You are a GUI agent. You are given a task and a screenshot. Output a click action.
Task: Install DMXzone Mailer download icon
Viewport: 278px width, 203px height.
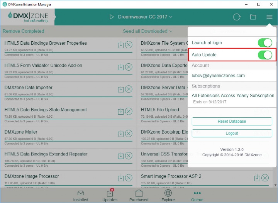(x=121, y=134)
